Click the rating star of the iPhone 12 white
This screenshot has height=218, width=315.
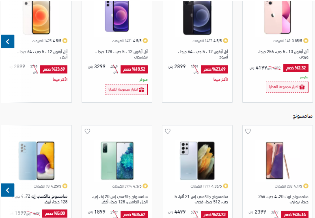pos(65,41)
